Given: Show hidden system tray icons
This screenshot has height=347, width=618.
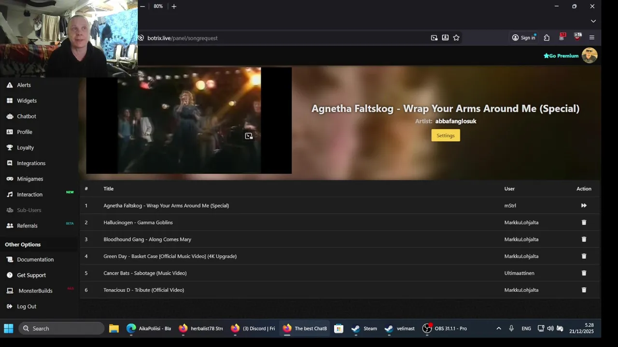Looking at the screenshot, I should tap(499, 329).
